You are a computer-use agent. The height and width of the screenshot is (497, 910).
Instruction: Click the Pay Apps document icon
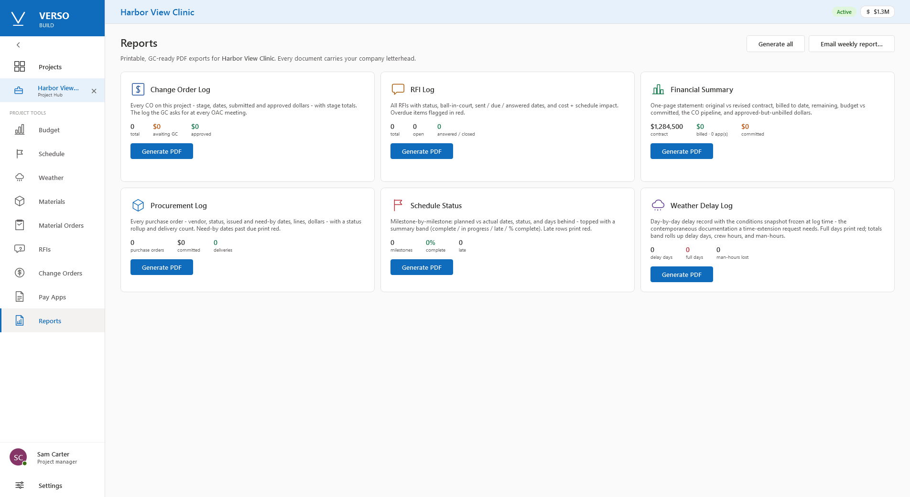pos(20,297)
